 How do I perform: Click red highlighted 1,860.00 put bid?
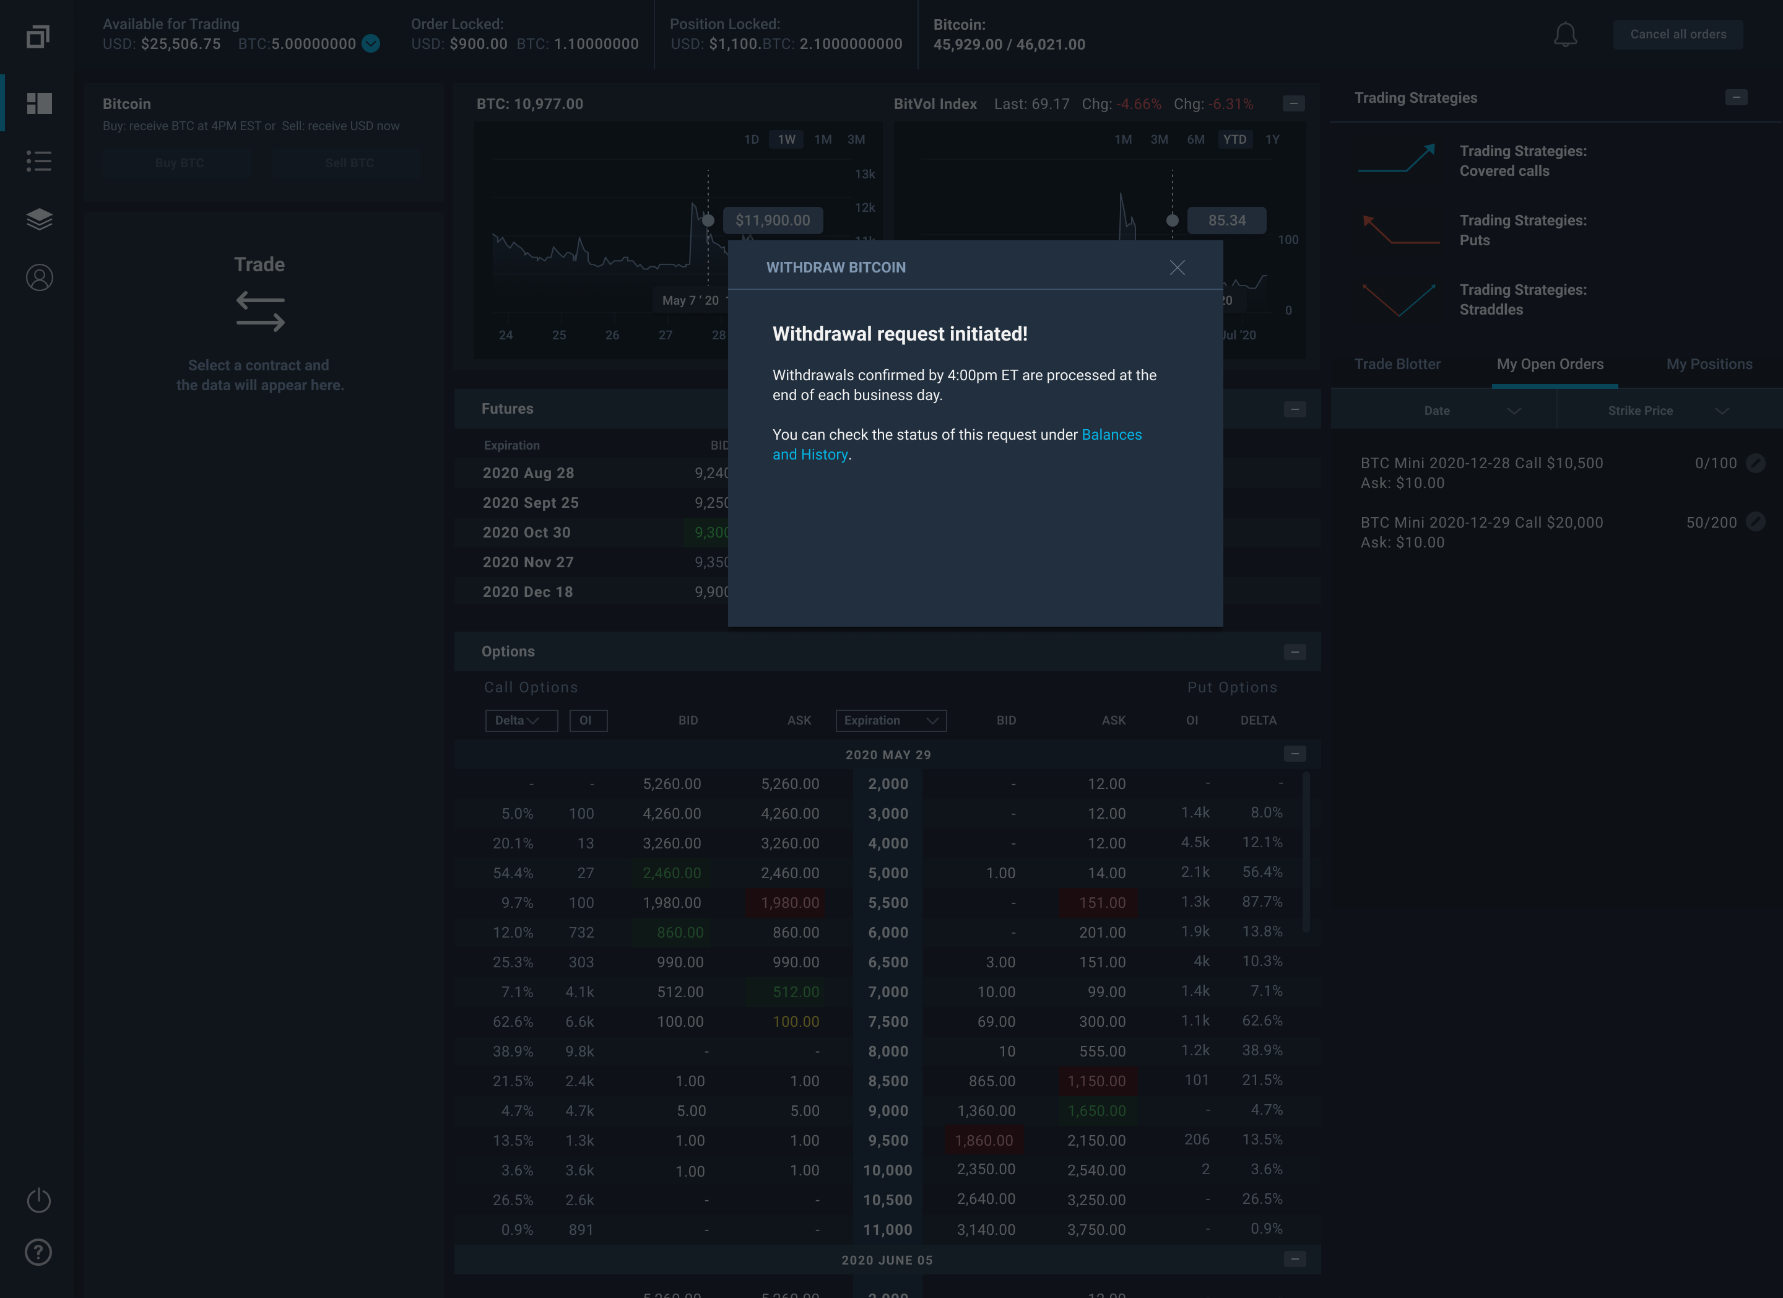(984, 1140)
